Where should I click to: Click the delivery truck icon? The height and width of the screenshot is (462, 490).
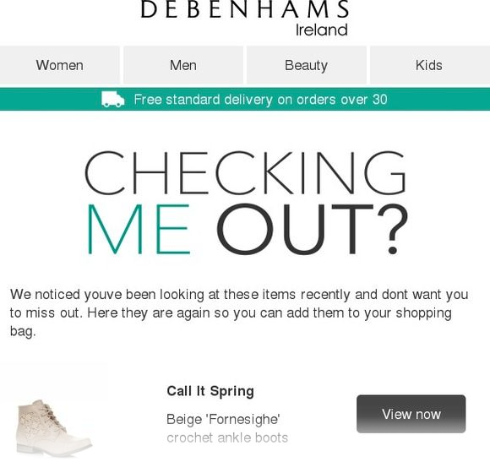pyautogui.click(x=113, y=100)
